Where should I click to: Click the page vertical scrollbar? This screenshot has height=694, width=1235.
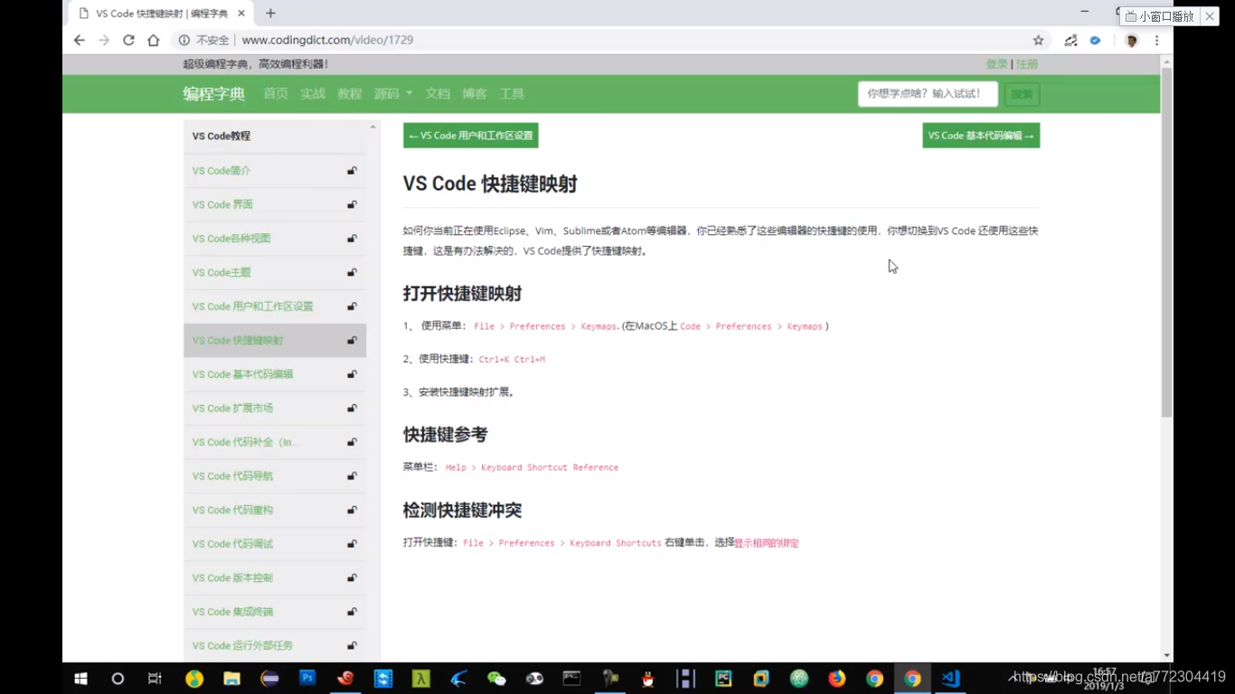pos(1166,242)
